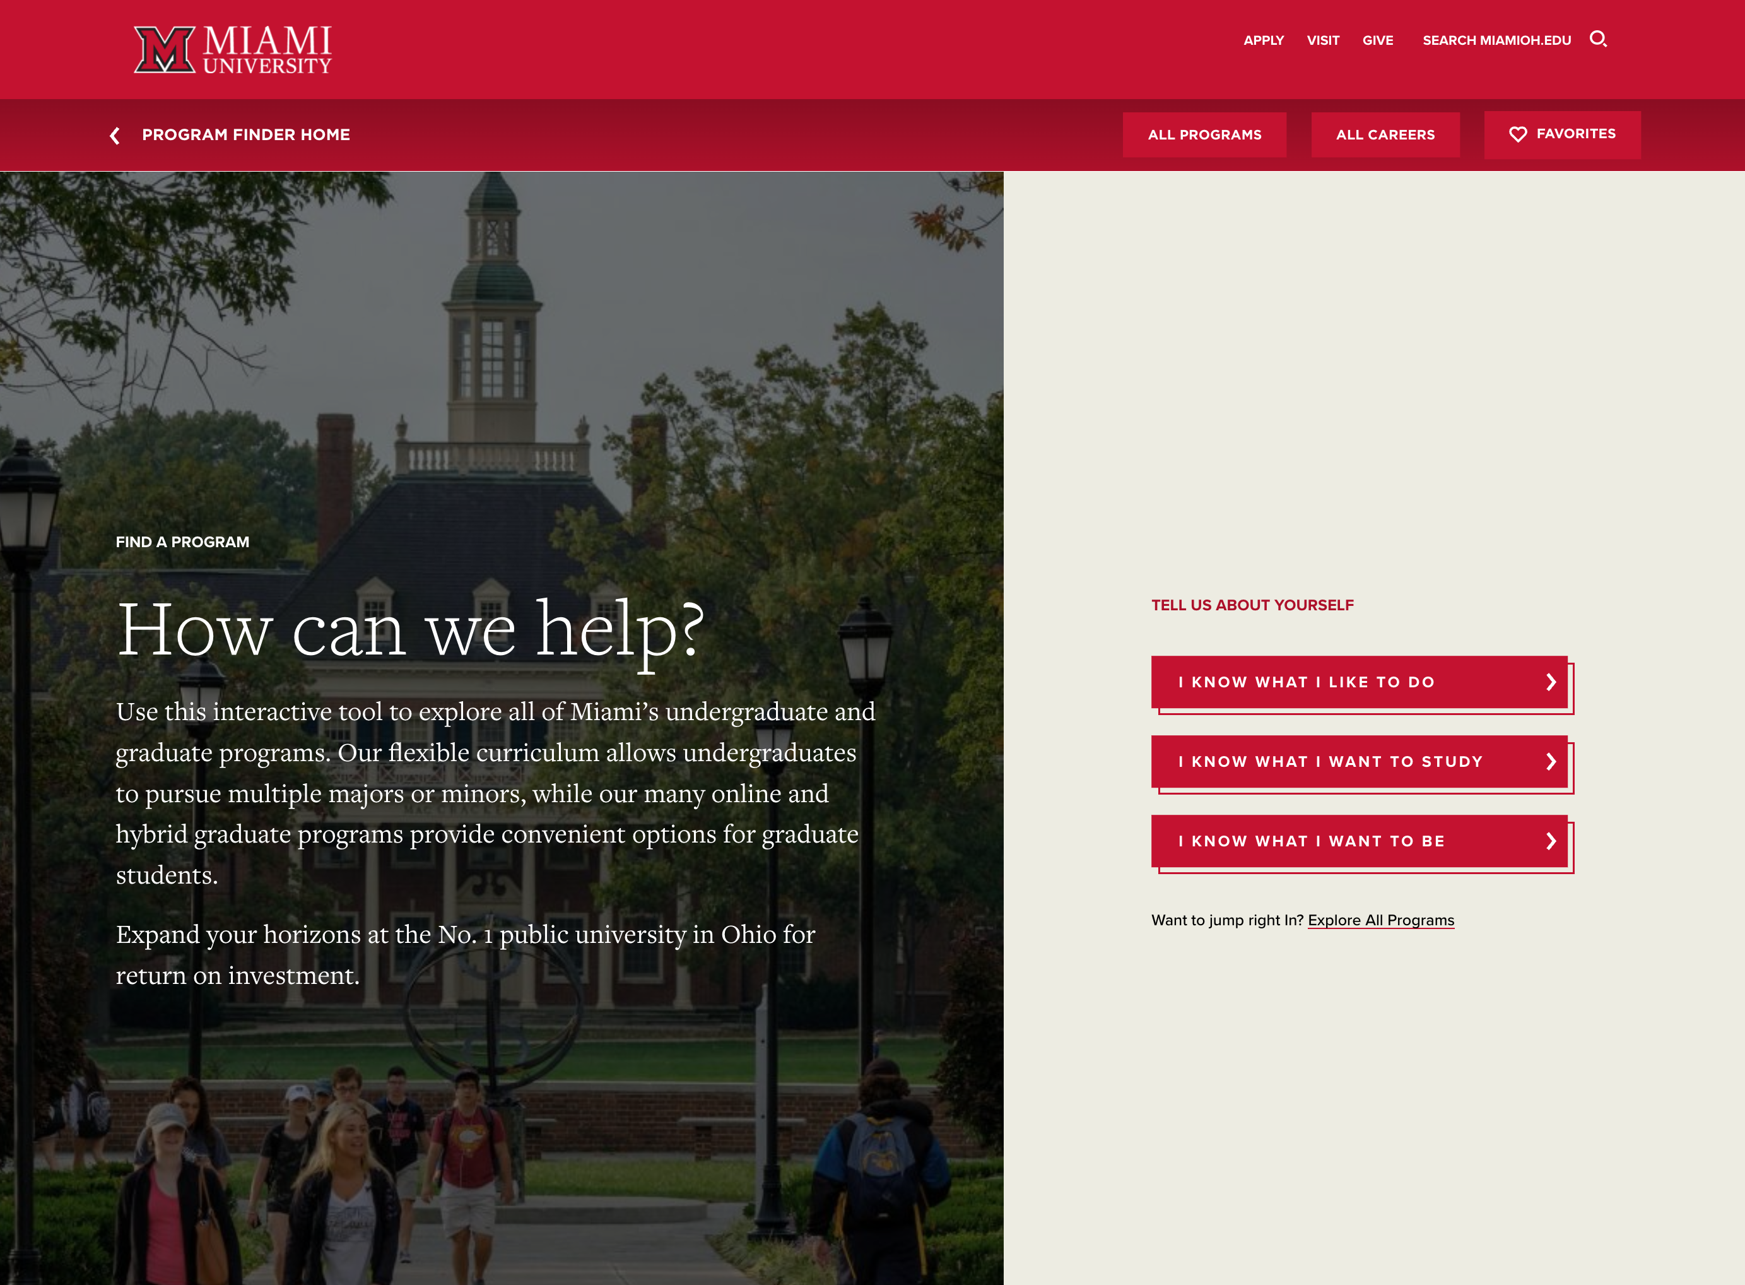Go to Program Finder Home
This screenshot has width=1745, height=1285.
(246, 134)
